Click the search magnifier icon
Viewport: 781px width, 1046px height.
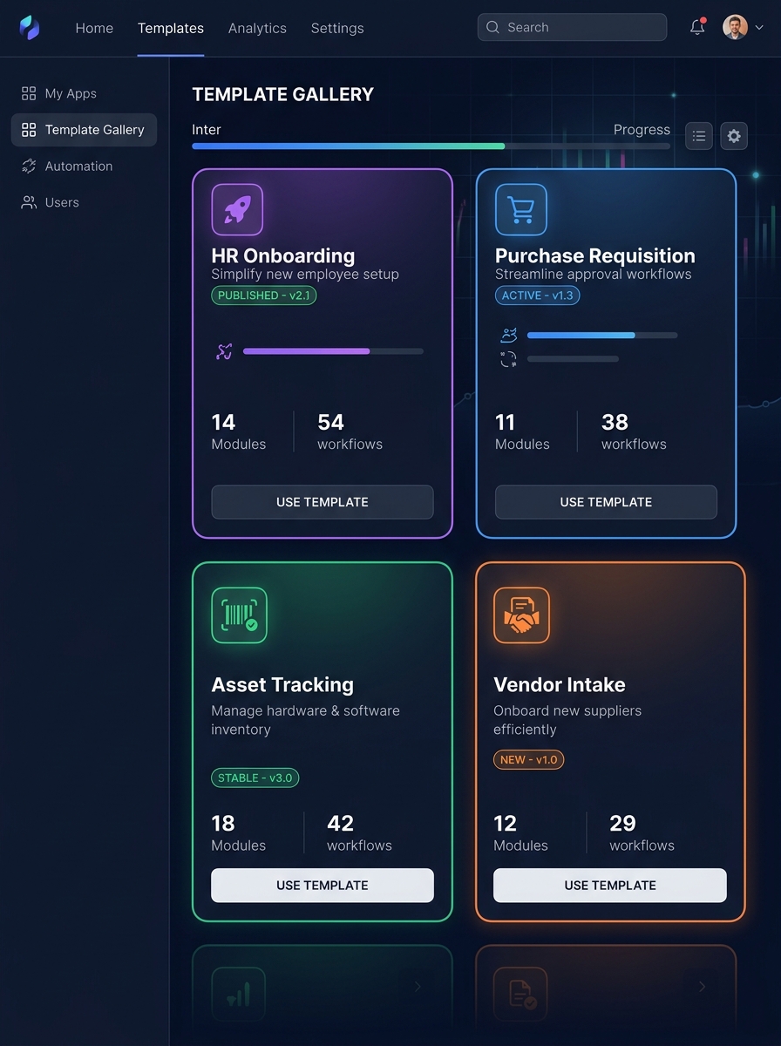coord(493,27)
